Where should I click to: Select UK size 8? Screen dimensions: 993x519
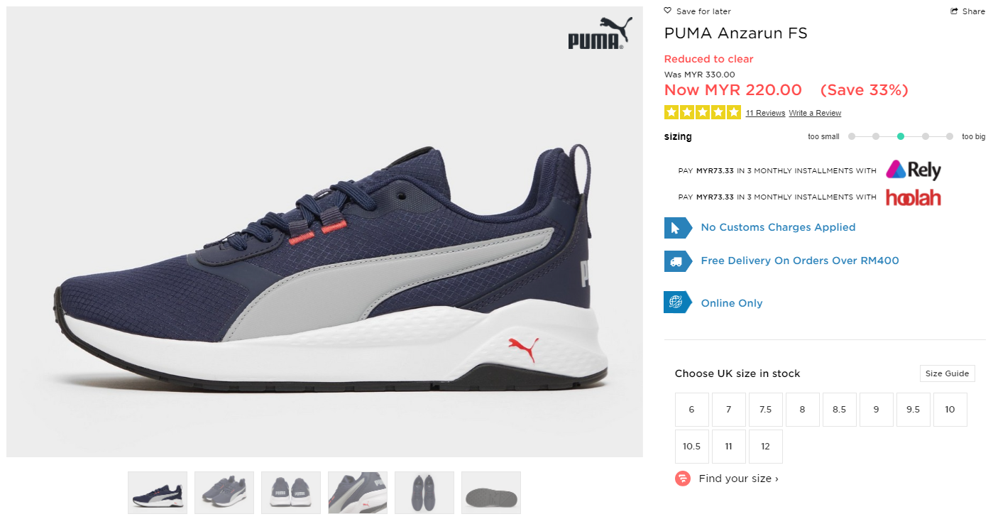click(x=802, y=410)
